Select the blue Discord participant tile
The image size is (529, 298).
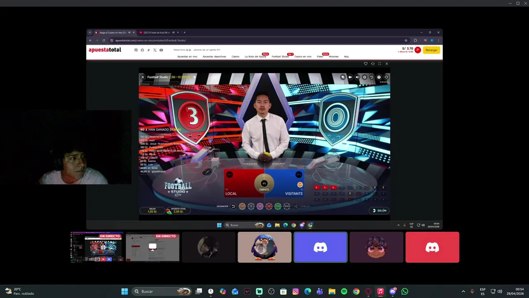click(320, 247)
